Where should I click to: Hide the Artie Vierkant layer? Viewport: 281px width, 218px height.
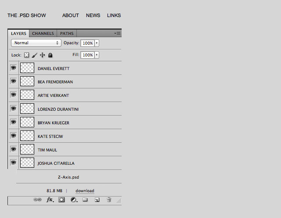13,95
